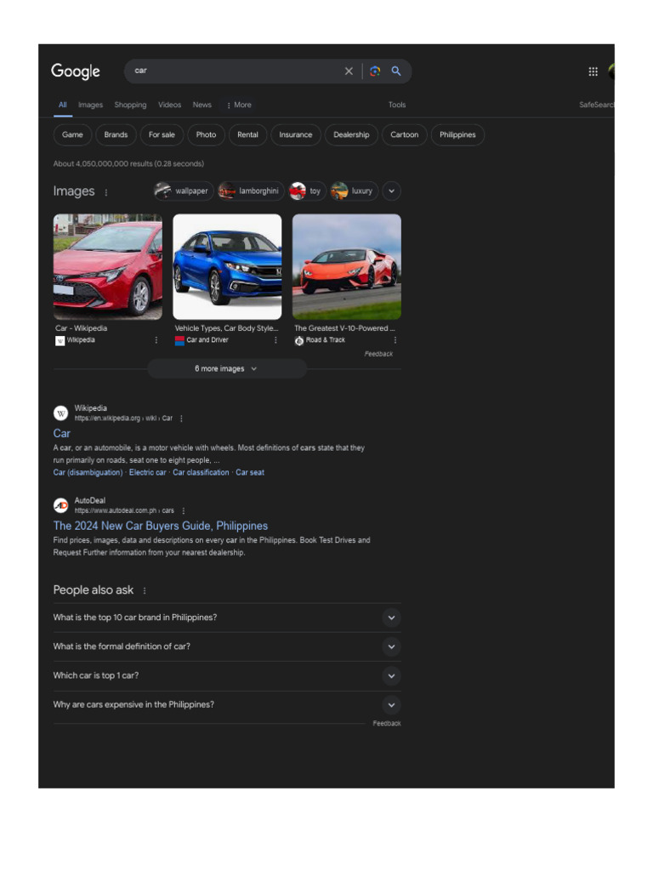This screenshot has height=871, width=653.
Task: Open Electric car sublink
Action: [x=148, y=473]
